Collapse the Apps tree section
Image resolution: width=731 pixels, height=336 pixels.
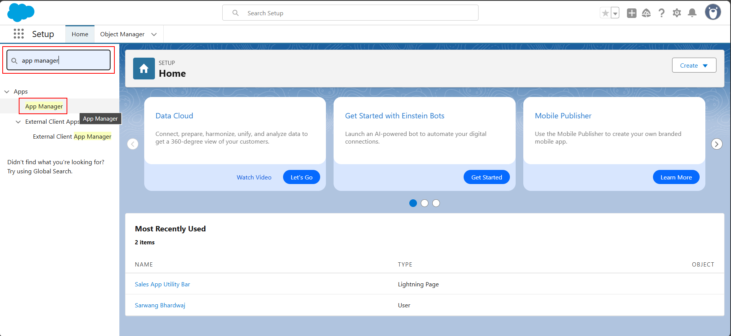[x=7, y=92]
